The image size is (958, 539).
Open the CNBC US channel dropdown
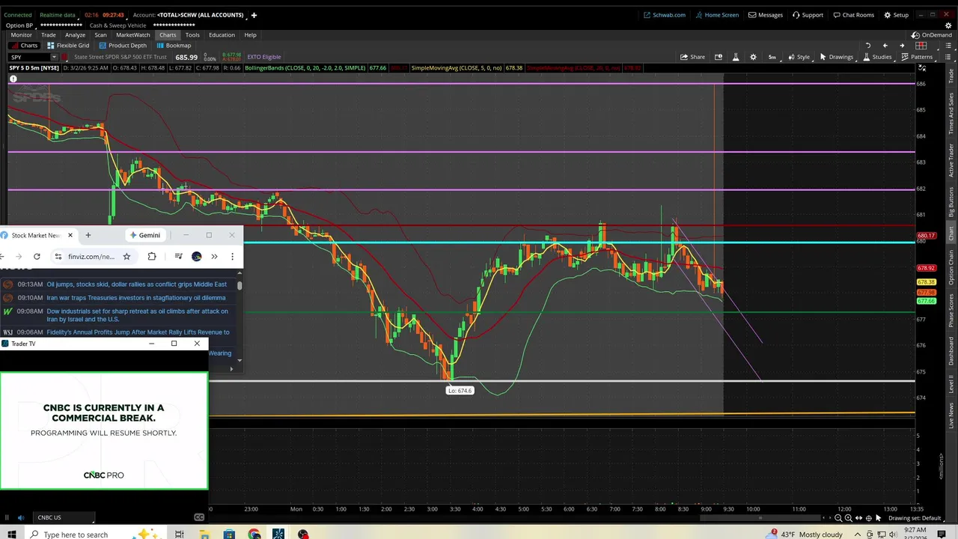point(64,517)
